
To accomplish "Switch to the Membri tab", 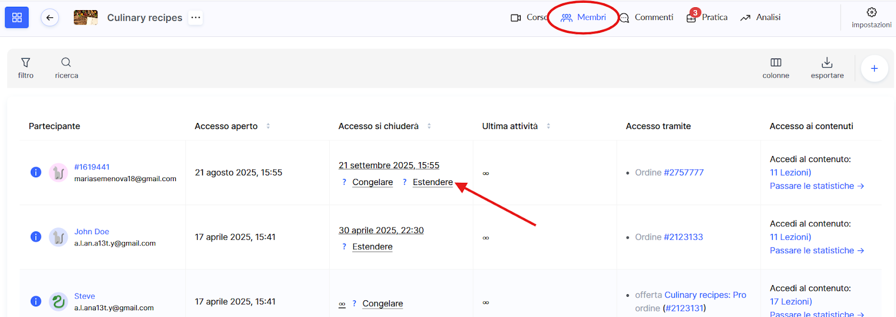I will tap(584, 17).
